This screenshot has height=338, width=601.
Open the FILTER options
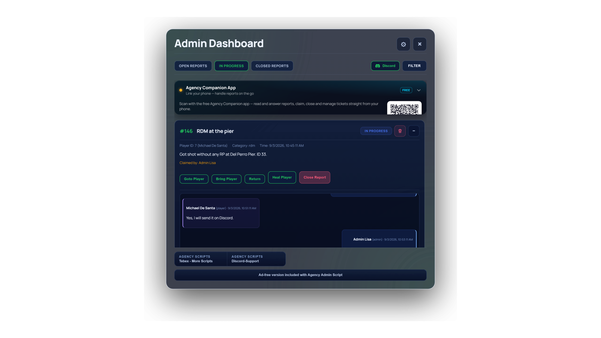point(414,66)
